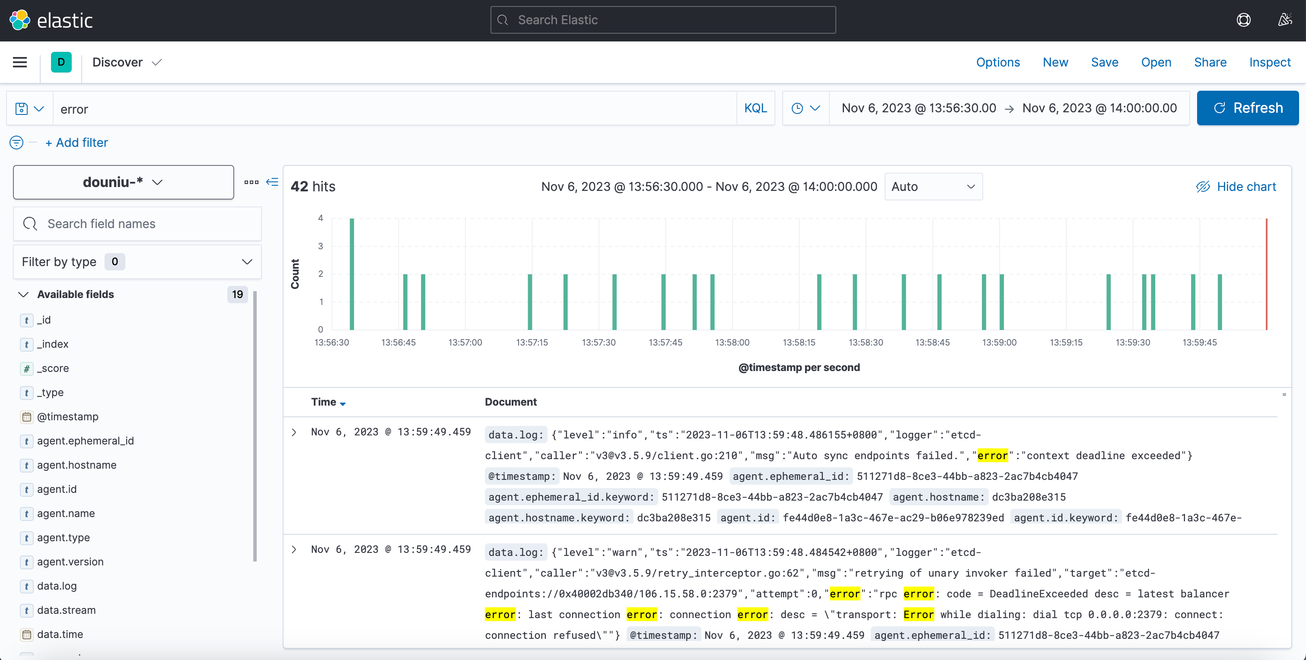This screenshot has height=660, width=1306.
Task: Click the type icon beside data.stream
Action: (x=26, y=610)
